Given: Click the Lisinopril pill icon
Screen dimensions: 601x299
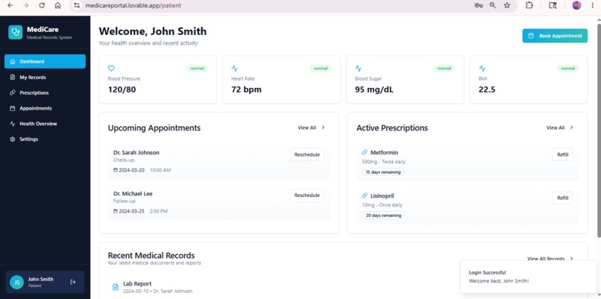Looking at the screenshot, I should tap(365, 195).
